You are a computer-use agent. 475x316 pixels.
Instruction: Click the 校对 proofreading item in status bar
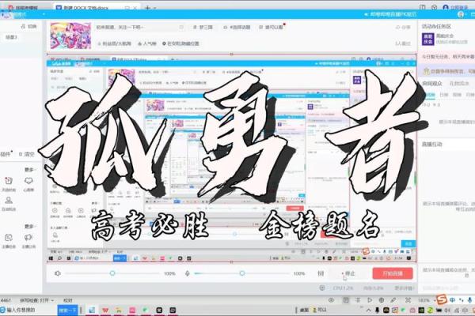click(x=68, y=300)
